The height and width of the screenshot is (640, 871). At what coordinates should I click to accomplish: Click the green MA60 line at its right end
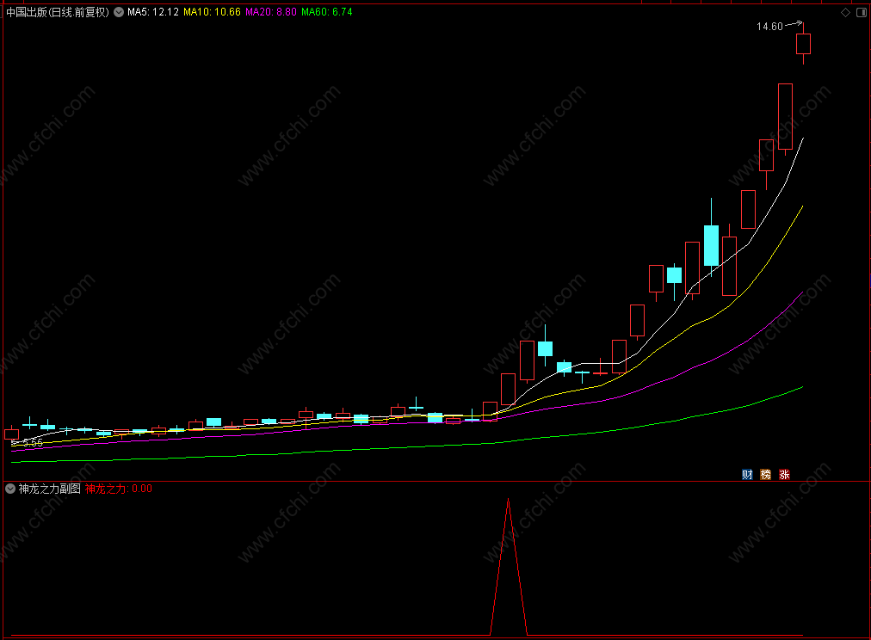801,387
